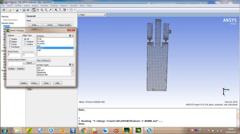The image size is (240, 134).
Task: Click the Colors... button
Action: point(35,83)
